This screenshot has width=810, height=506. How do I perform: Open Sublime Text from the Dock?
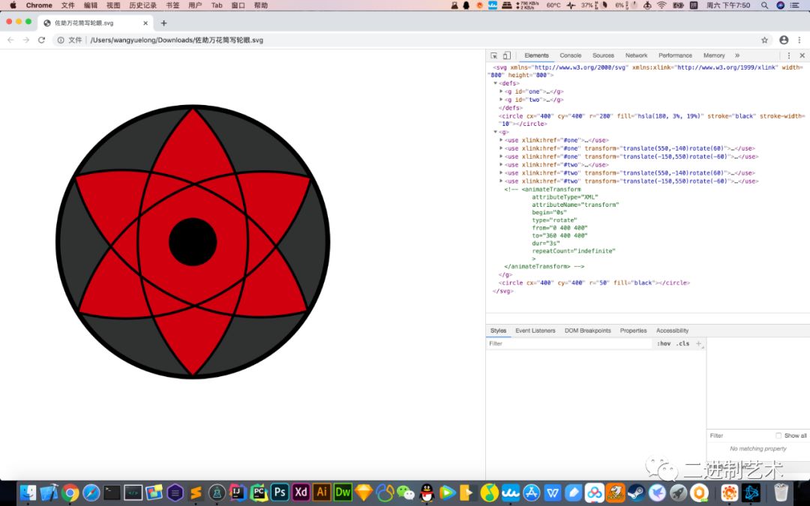(x=196, y=492)
